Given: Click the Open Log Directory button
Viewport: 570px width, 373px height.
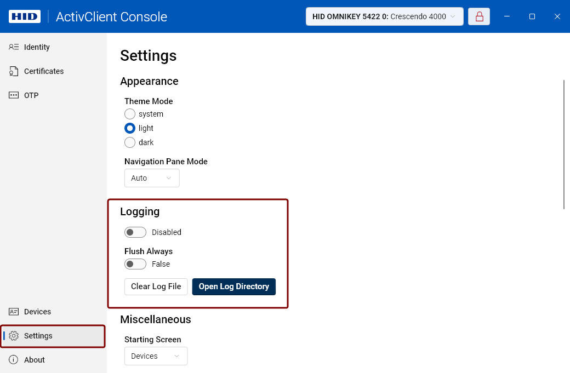Looking at the screenshot, I should 233,286.
